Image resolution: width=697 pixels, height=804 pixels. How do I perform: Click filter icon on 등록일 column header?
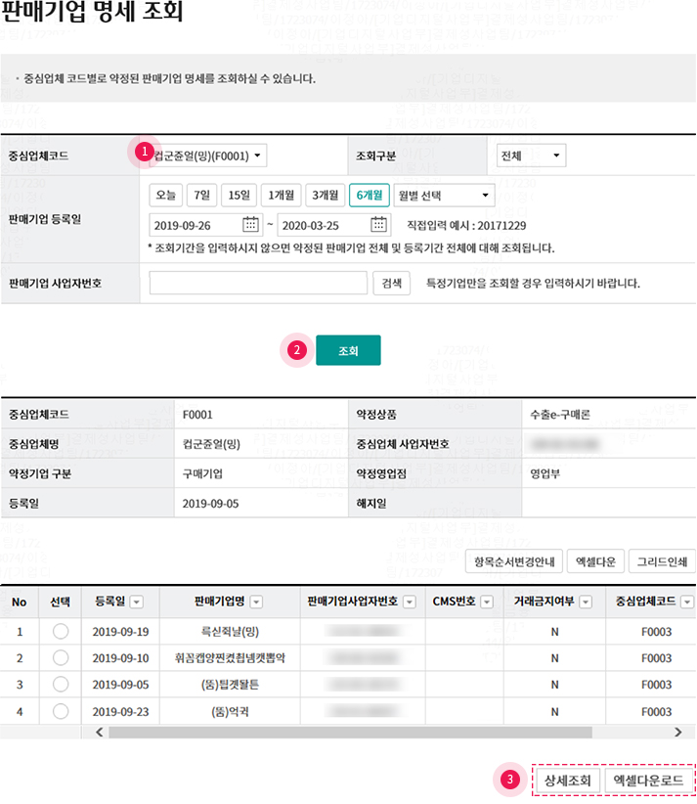tap(137, 603)
